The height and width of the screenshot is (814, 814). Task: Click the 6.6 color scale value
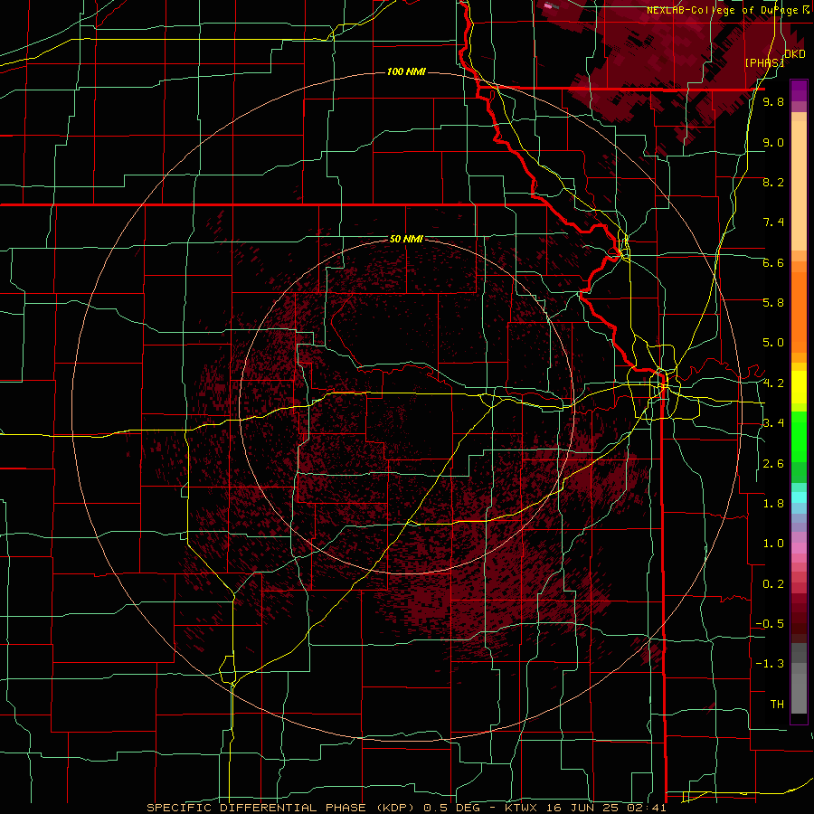773,262
